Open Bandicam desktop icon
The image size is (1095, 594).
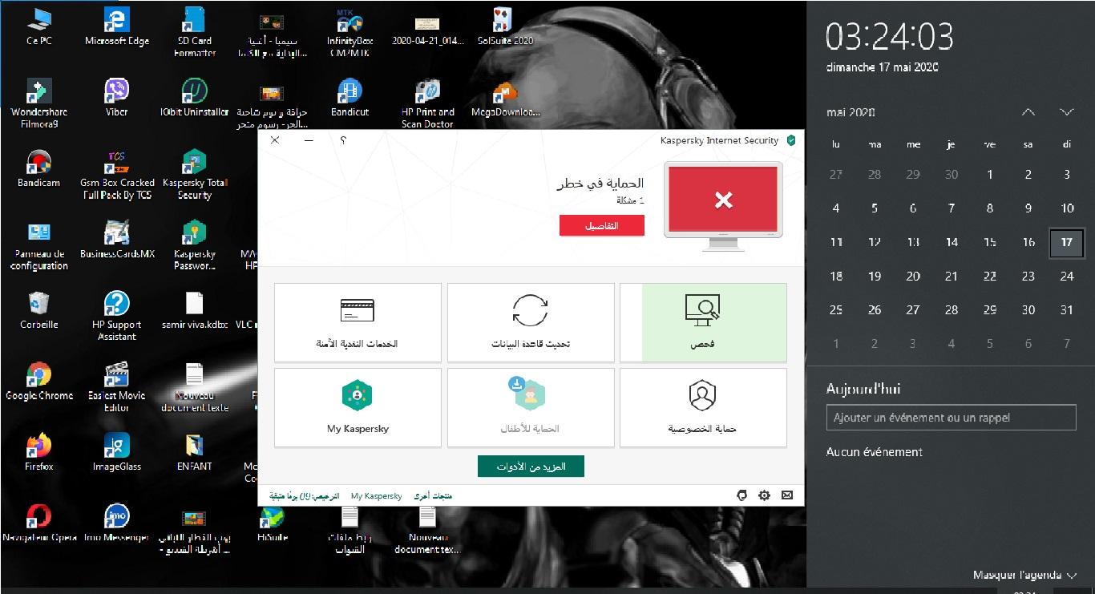[x=39, y=168]
